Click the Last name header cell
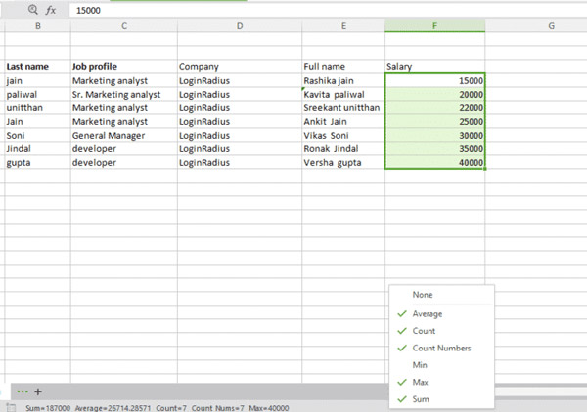Image resolution: width=587 pixels, height=412 pixels. tap(37, 66)
